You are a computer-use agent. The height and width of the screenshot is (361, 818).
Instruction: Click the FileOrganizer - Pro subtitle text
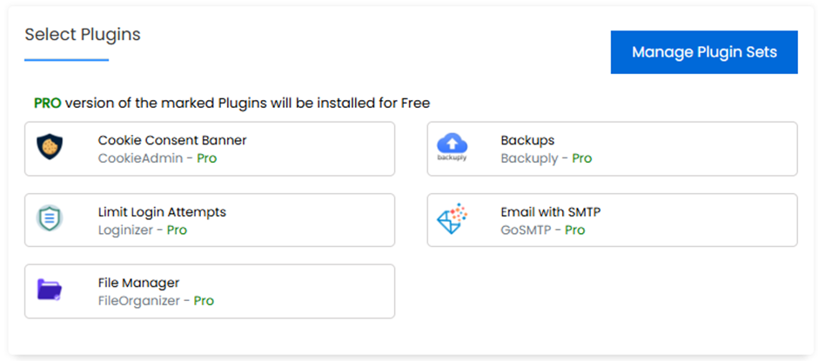(x=156, y=301)
